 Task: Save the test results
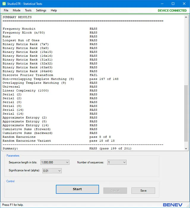click(x=143, y=191)
